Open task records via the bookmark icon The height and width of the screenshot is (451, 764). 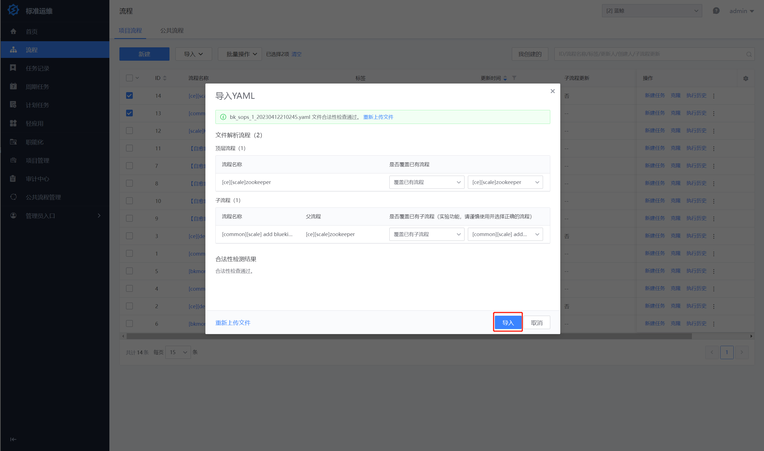click(x=13, y=68)
